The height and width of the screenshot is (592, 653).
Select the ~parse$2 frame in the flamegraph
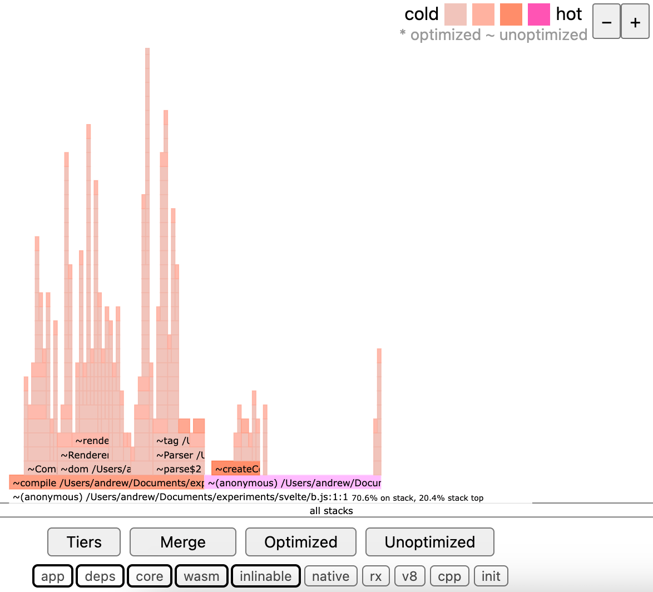[178, 468]
